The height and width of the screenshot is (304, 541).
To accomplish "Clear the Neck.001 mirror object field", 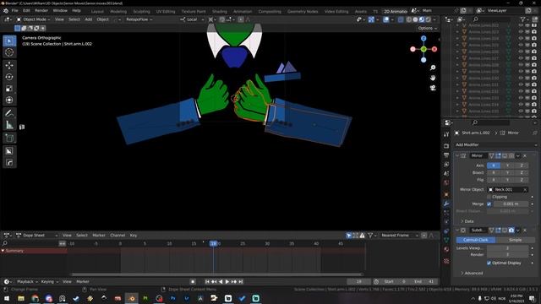I will click(x=525, y=189).
